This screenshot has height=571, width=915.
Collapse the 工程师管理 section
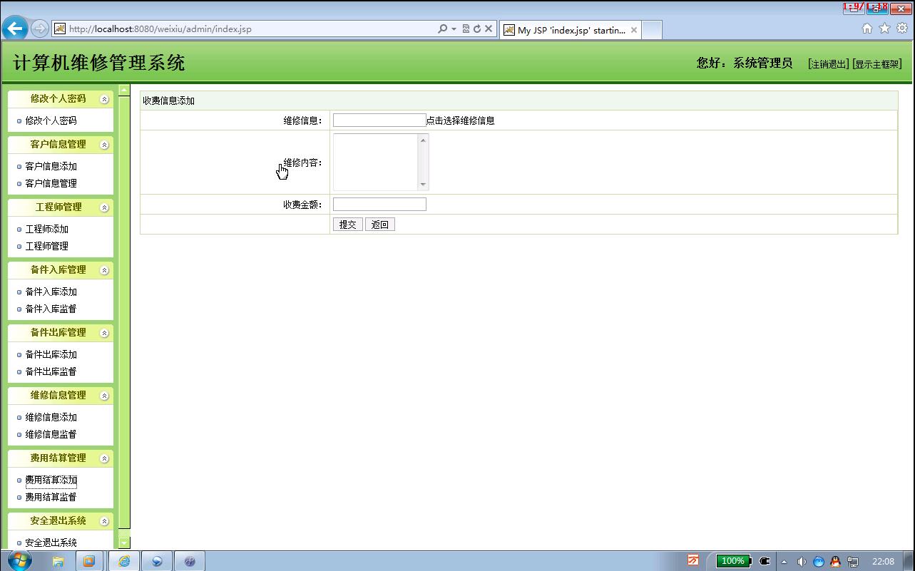coord(104,207)
